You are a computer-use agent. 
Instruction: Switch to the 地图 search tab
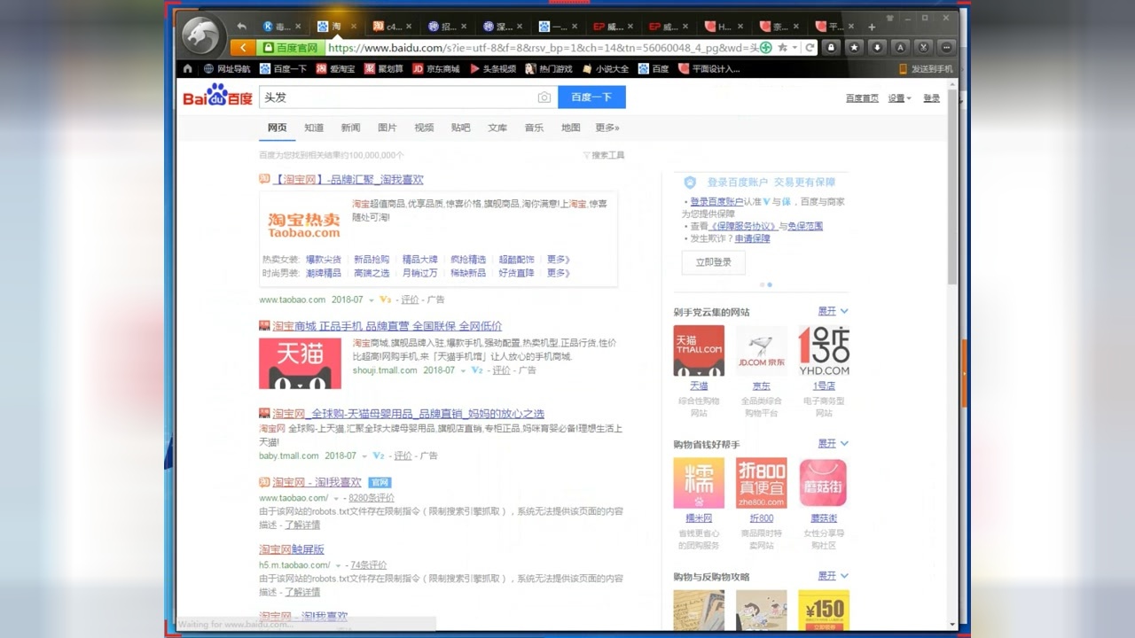point(571,128)
